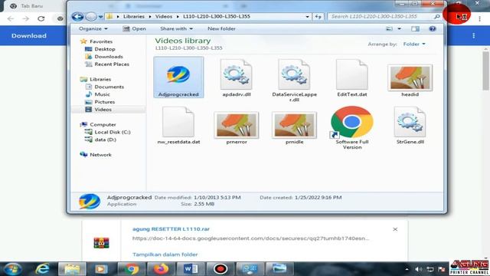Open the Windows Start menu
The image size is (490, 276).
pos(13,269)
